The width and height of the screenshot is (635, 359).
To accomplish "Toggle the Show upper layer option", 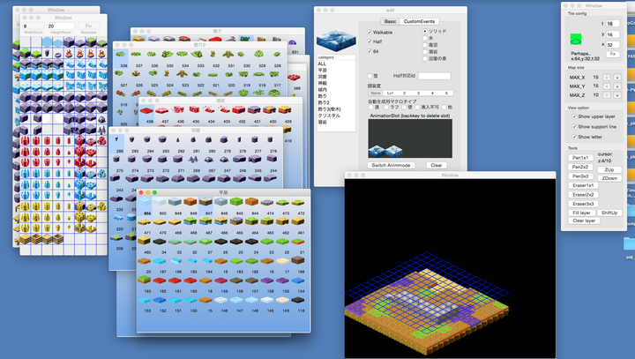I will coord(574,116).
